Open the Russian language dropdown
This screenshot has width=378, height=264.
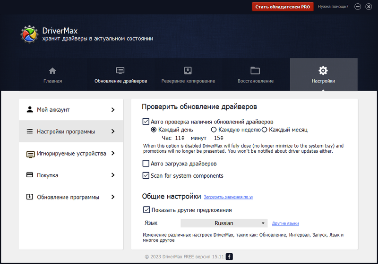coord(224,223)
